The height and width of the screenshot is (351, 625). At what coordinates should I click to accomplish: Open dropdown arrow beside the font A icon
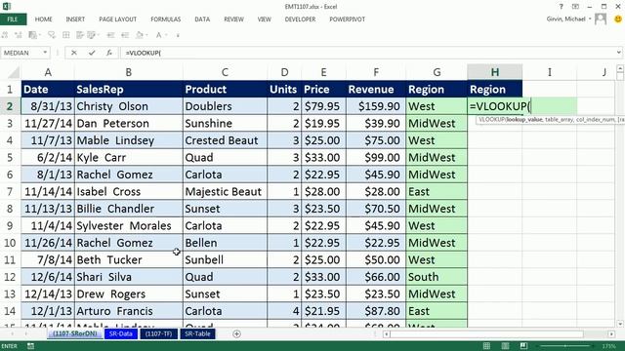pos(166,35)
